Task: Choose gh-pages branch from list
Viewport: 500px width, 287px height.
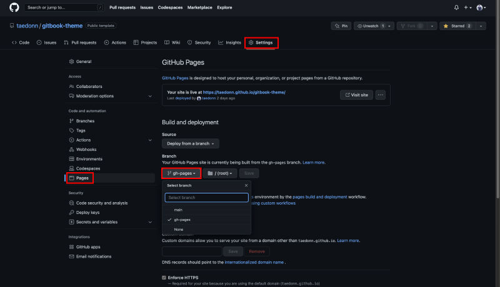Action: 207,220
